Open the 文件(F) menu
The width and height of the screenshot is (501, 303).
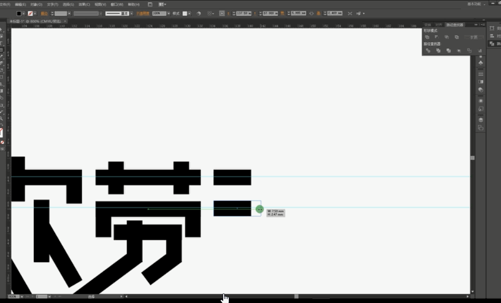[5, 5]
